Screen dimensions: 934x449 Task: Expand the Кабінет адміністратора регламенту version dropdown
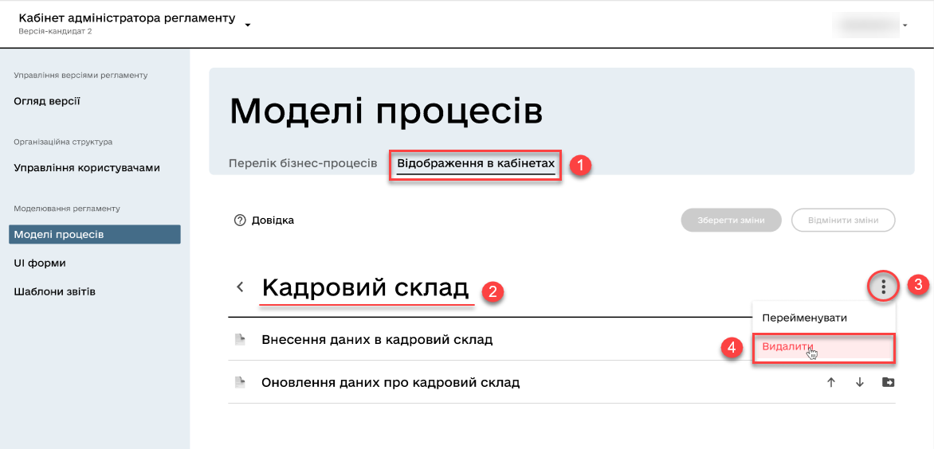coord(248,25)
